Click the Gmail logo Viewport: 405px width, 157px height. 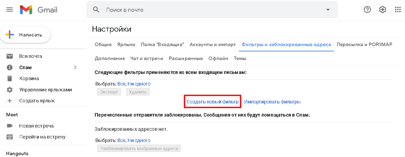[x=39, y=10]
